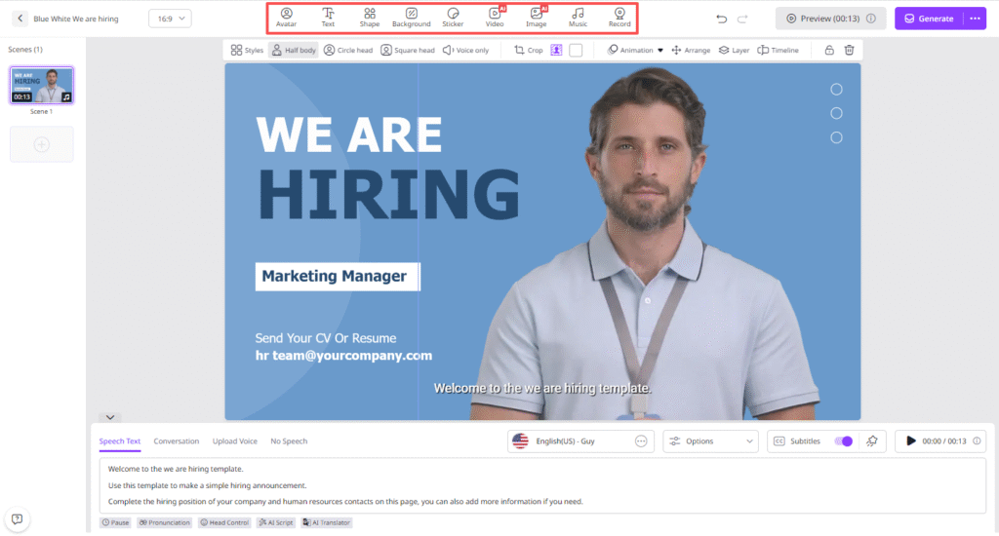Click the purple Generate button
999x536 pixels.
pos(928,19)
